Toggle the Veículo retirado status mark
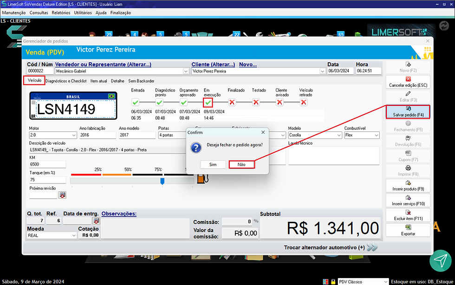The width and height of the screenshot is (455, 285). [304, 103]
